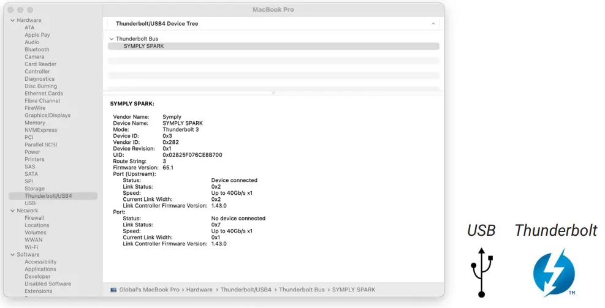Viewport: 605px width, 308px height.
Task: Select the Controller sidebar entry
Action: (37, 72)
